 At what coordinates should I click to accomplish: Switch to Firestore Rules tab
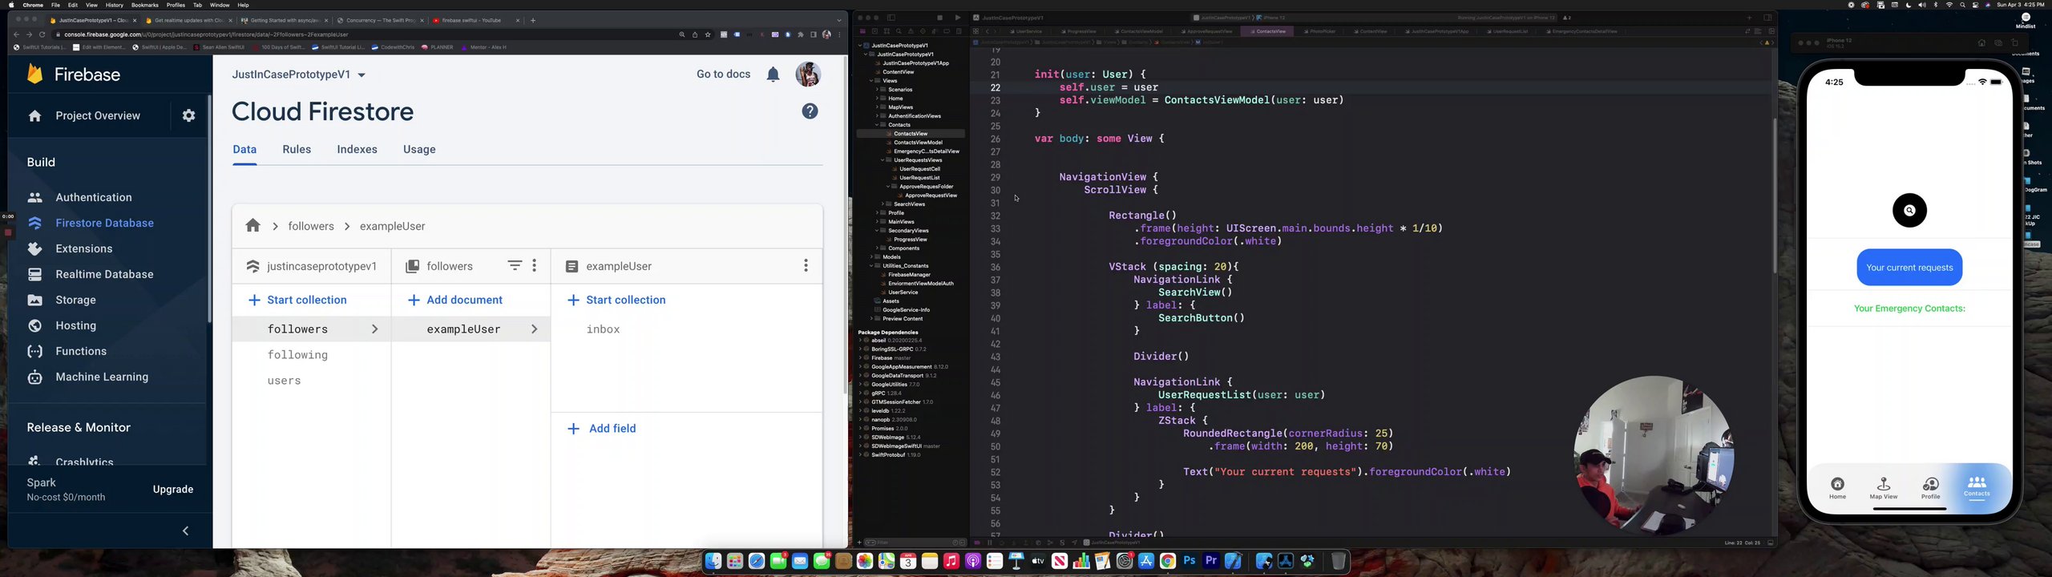click(297, 150)
